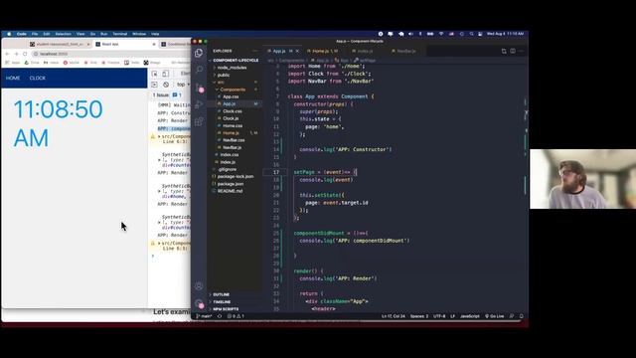Expand the TIMELINE section
The width and height of the screenshot is (636, 358).
222,302
